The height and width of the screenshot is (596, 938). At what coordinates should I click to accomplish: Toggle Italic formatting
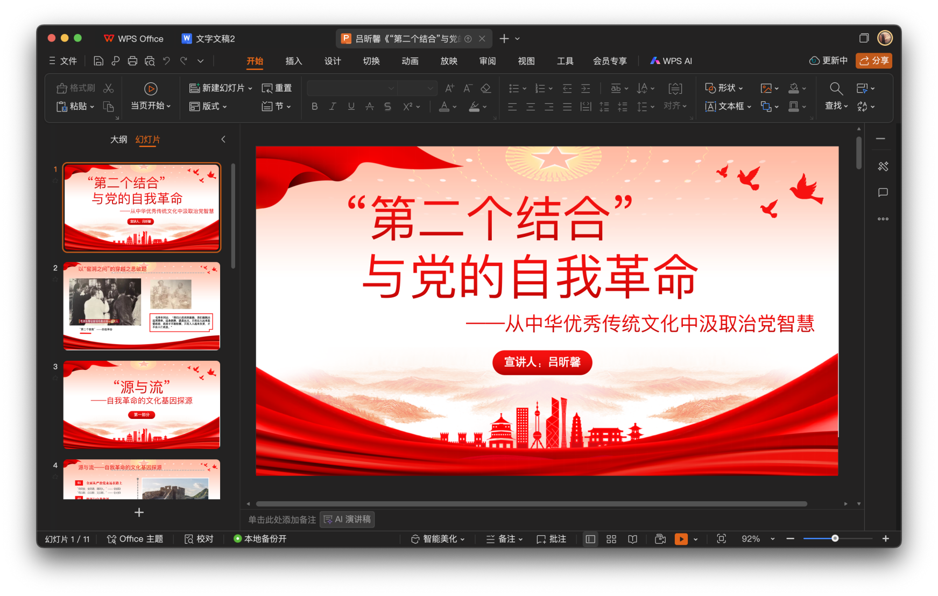click(x=333, y=107)
